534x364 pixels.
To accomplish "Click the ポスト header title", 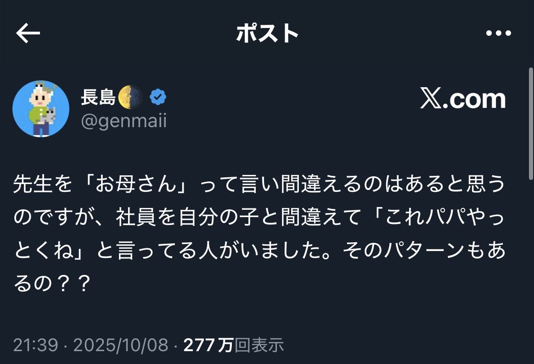I will [267, 34].
